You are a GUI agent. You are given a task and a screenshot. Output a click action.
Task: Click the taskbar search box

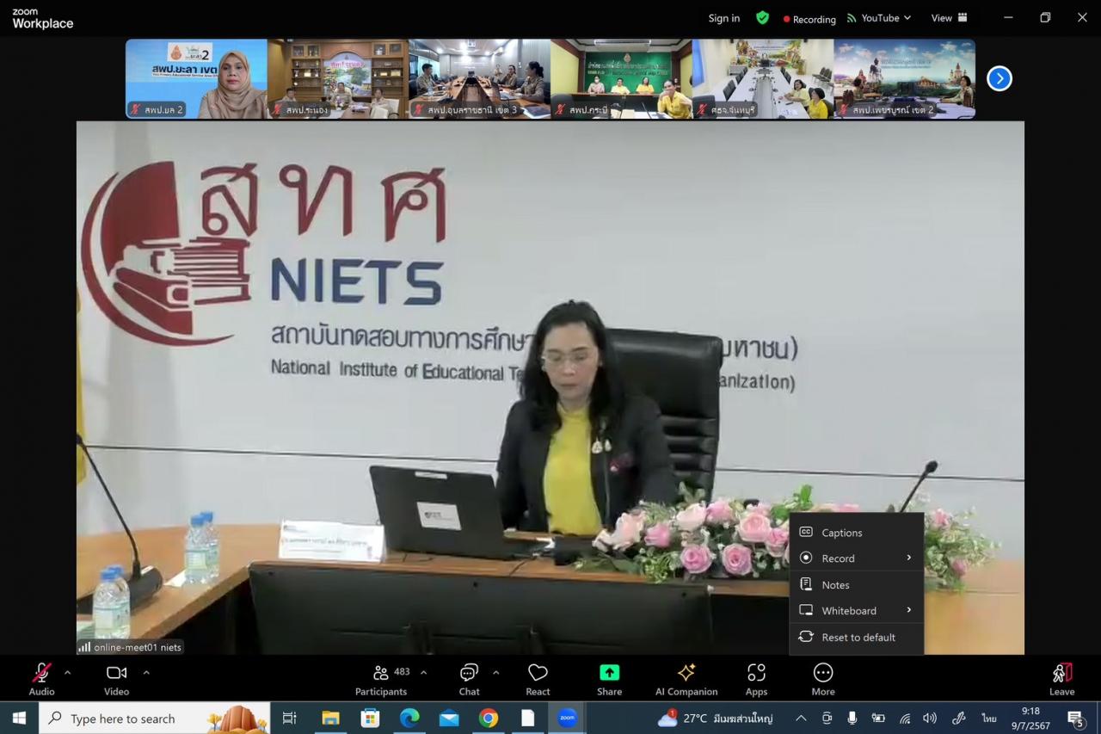155,718
